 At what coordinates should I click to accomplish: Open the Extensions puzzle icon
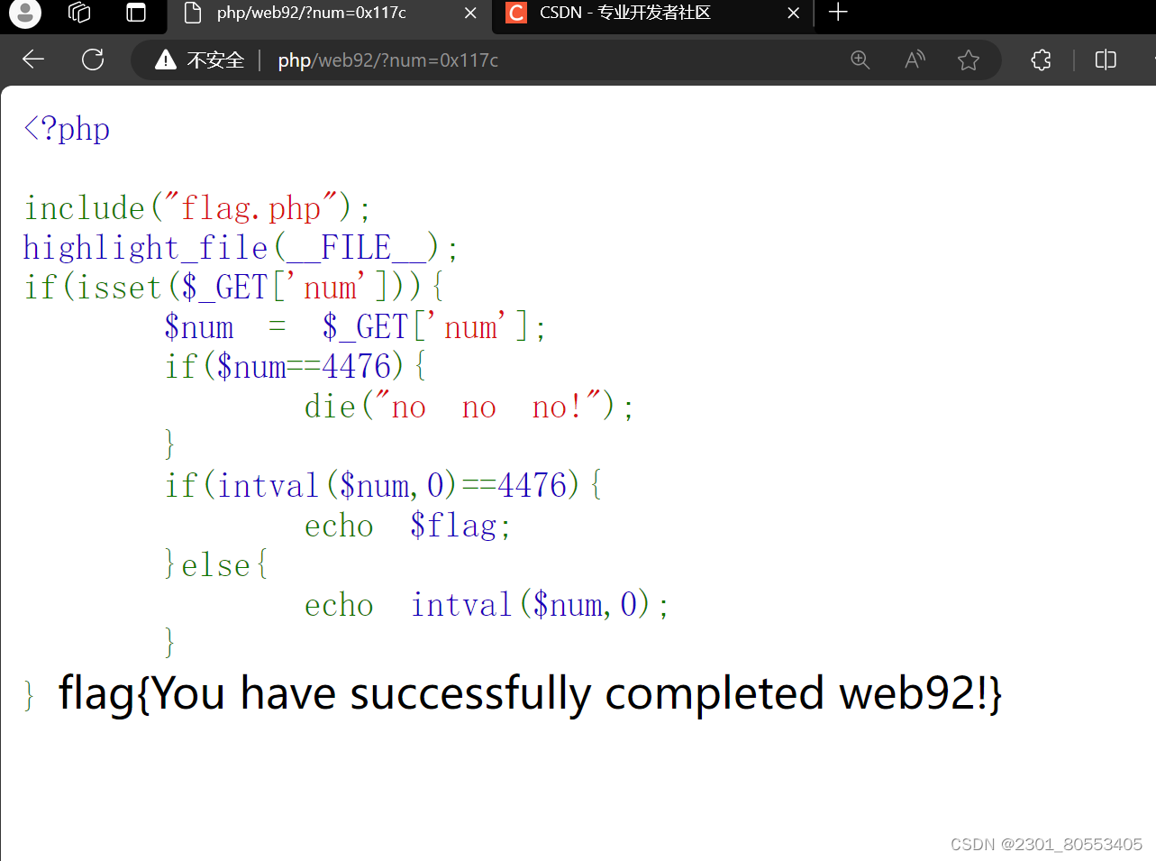(x=1041, y=60)
